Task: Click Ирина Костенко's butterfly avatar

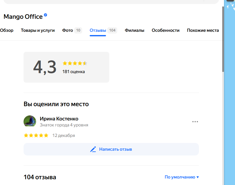Action: point(30,121)
